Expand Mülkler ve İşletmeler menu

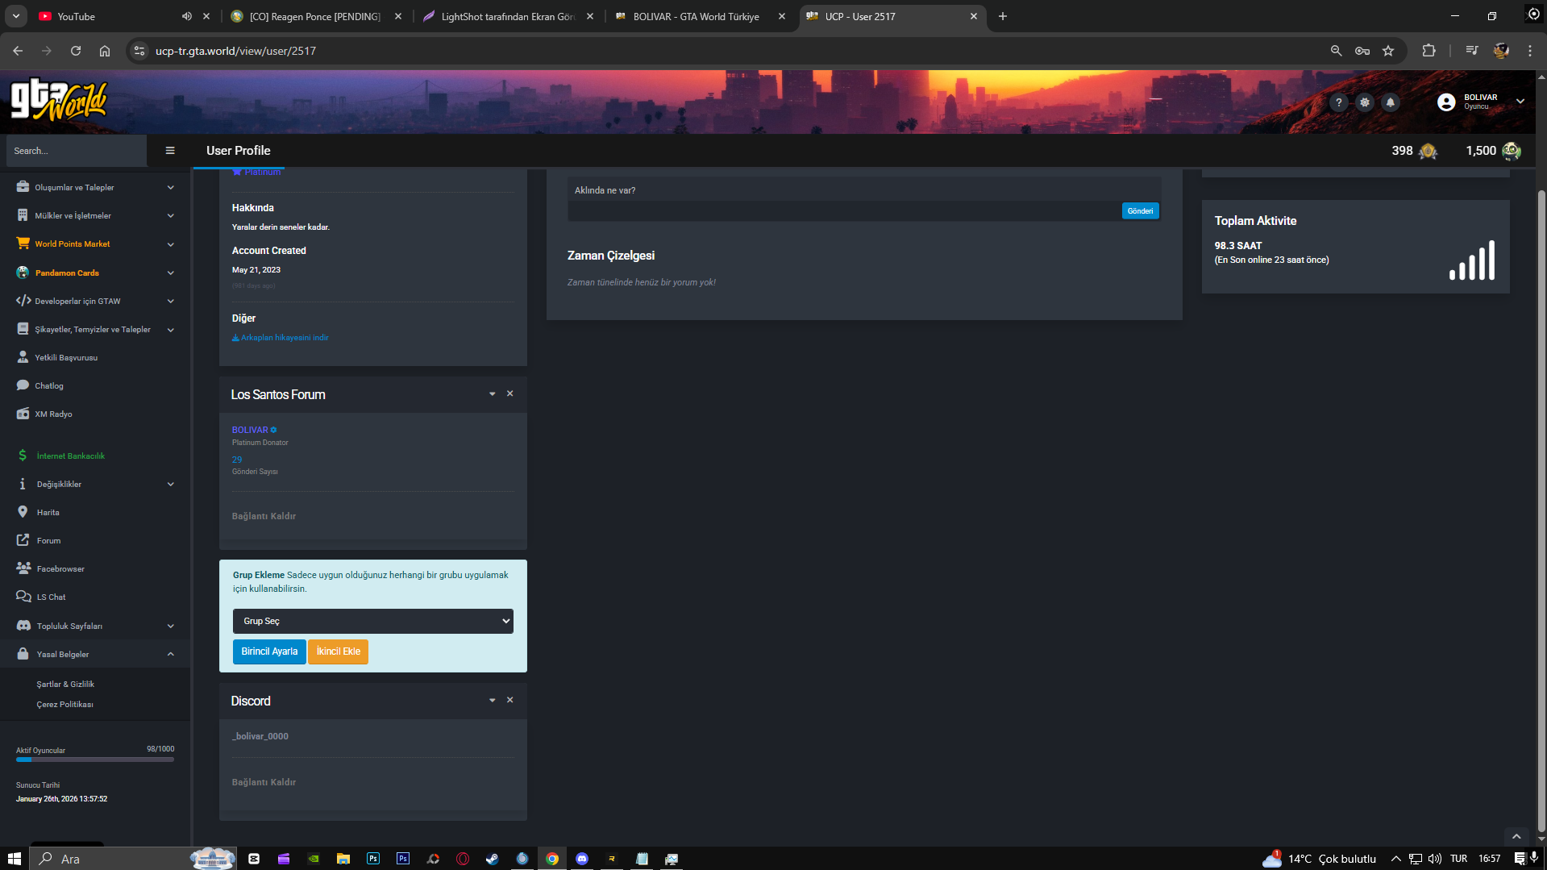click(95, 215)
